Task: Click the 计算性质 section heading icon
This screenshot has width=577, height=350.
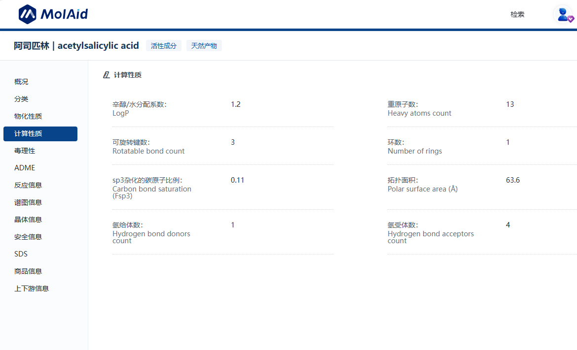Action: coord(106,75)
